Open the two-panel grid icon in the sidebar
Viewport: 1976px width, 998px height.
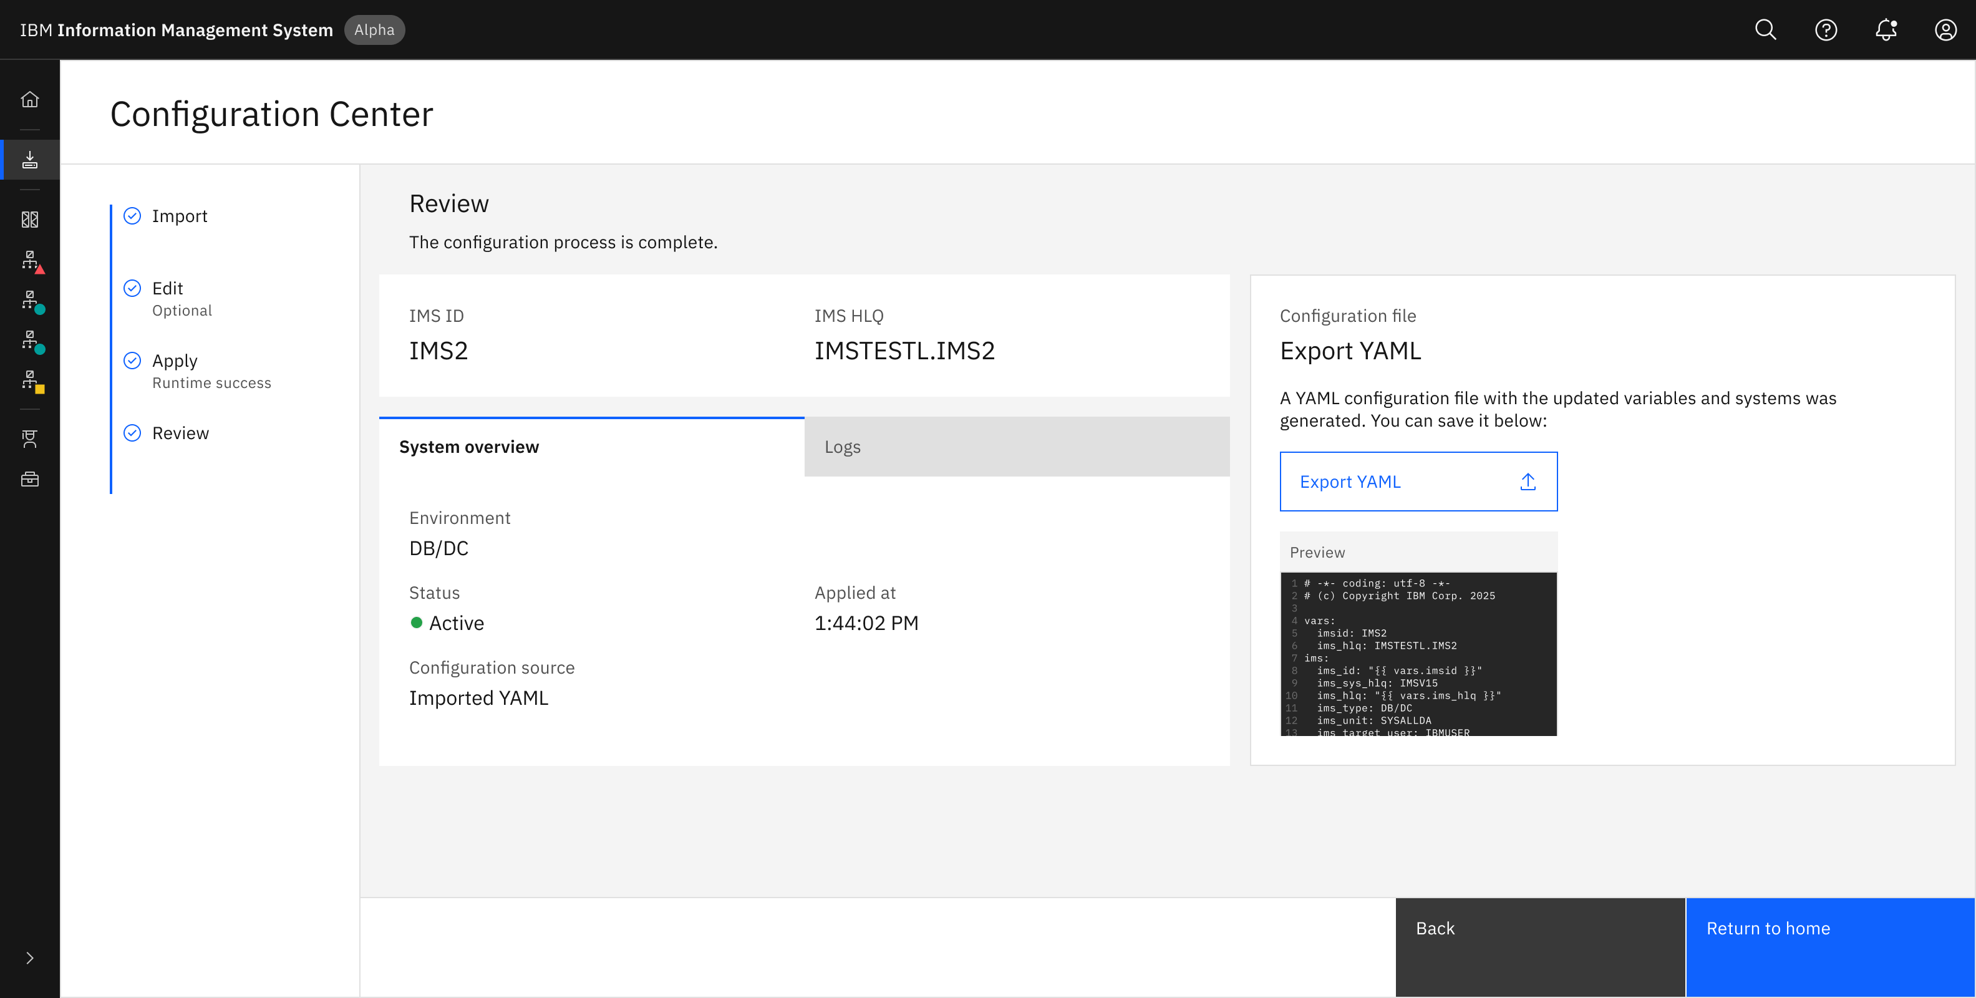(x=30, y=220)
